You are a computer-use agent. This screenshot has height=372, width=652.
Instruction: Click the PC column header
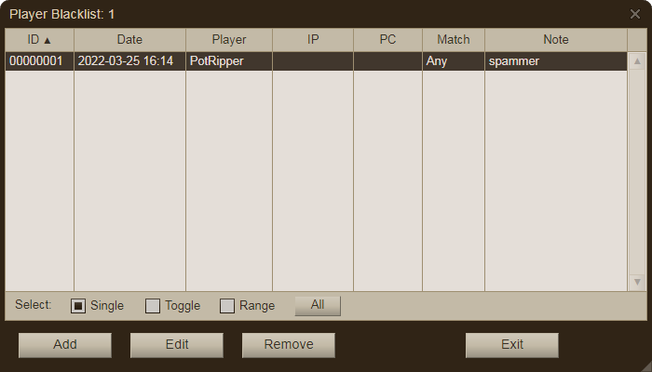pyautogui.click(x=387, y=40)
